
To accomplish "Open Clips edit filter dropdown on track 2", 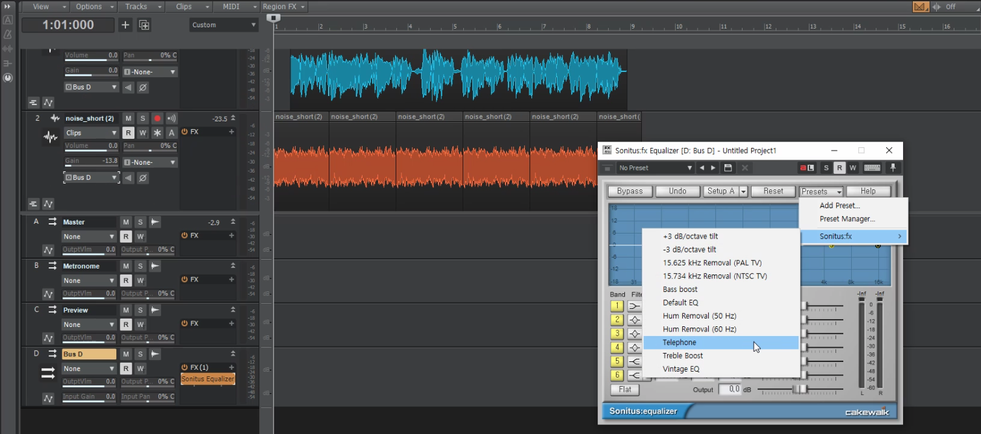I will [x=91, y=133].
